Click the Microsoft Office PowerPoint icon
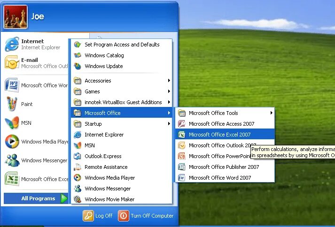This screenshot has width=335, height=227. click(182, 156)
